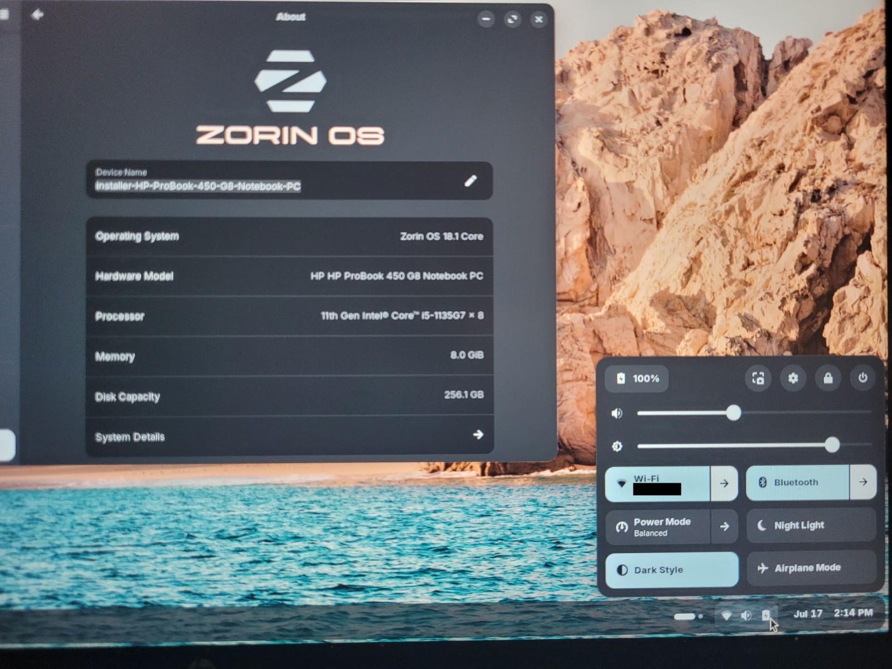This screenshot has height=669, width=892.
Task: Click the battery icon in system tray
Action: pyautogui.click(x=766, y=615)
